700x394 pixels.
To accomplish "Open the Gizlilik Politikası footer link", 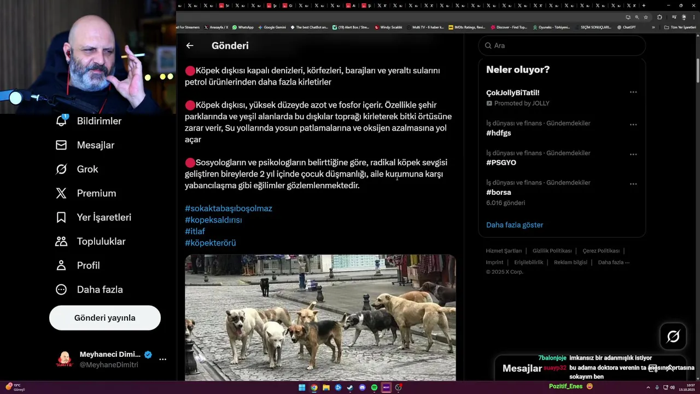I will [552, 251].
